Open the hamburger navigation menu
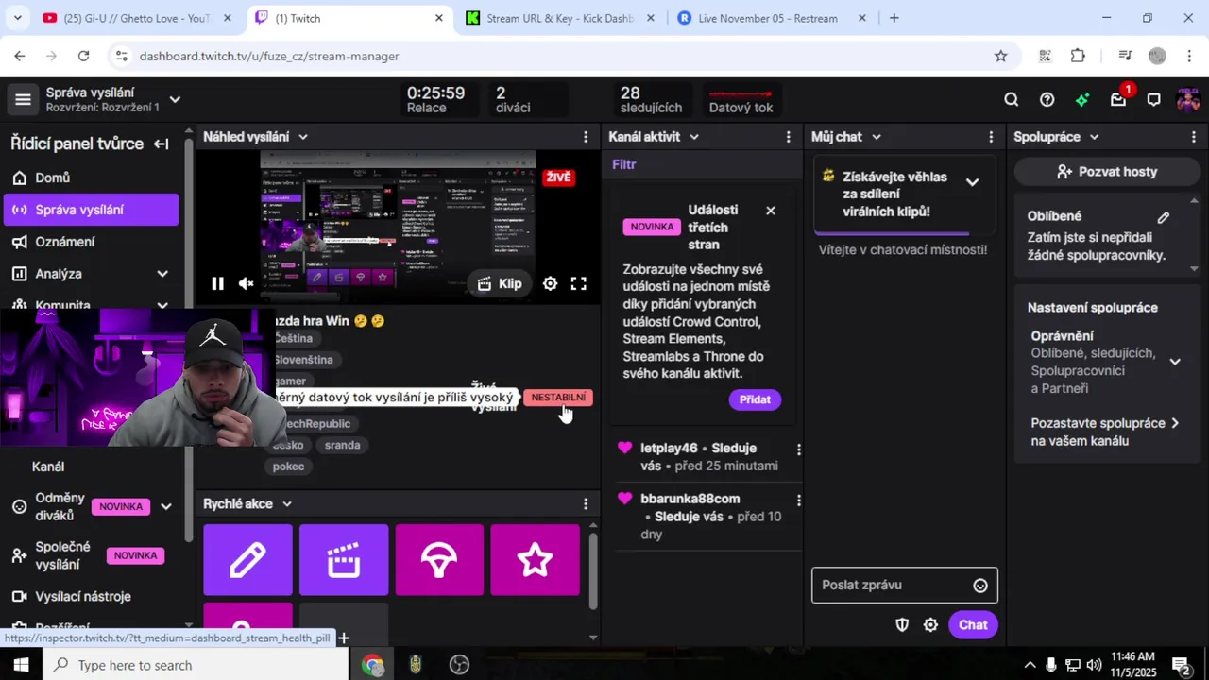1209x680 pixels. click(x=24, y=100)
